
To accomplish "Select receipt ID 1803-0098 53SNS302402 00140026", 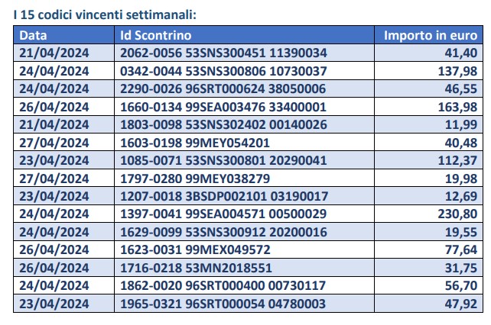I will coord(223,124).
